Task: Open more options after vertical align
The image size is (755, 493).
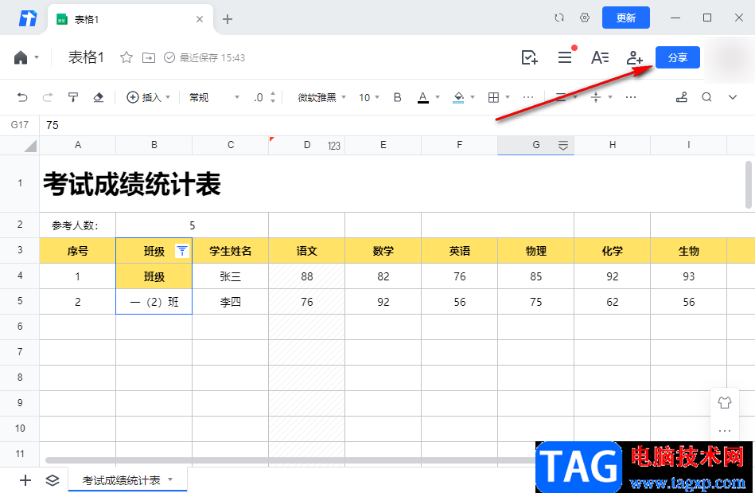Action: 631,97
